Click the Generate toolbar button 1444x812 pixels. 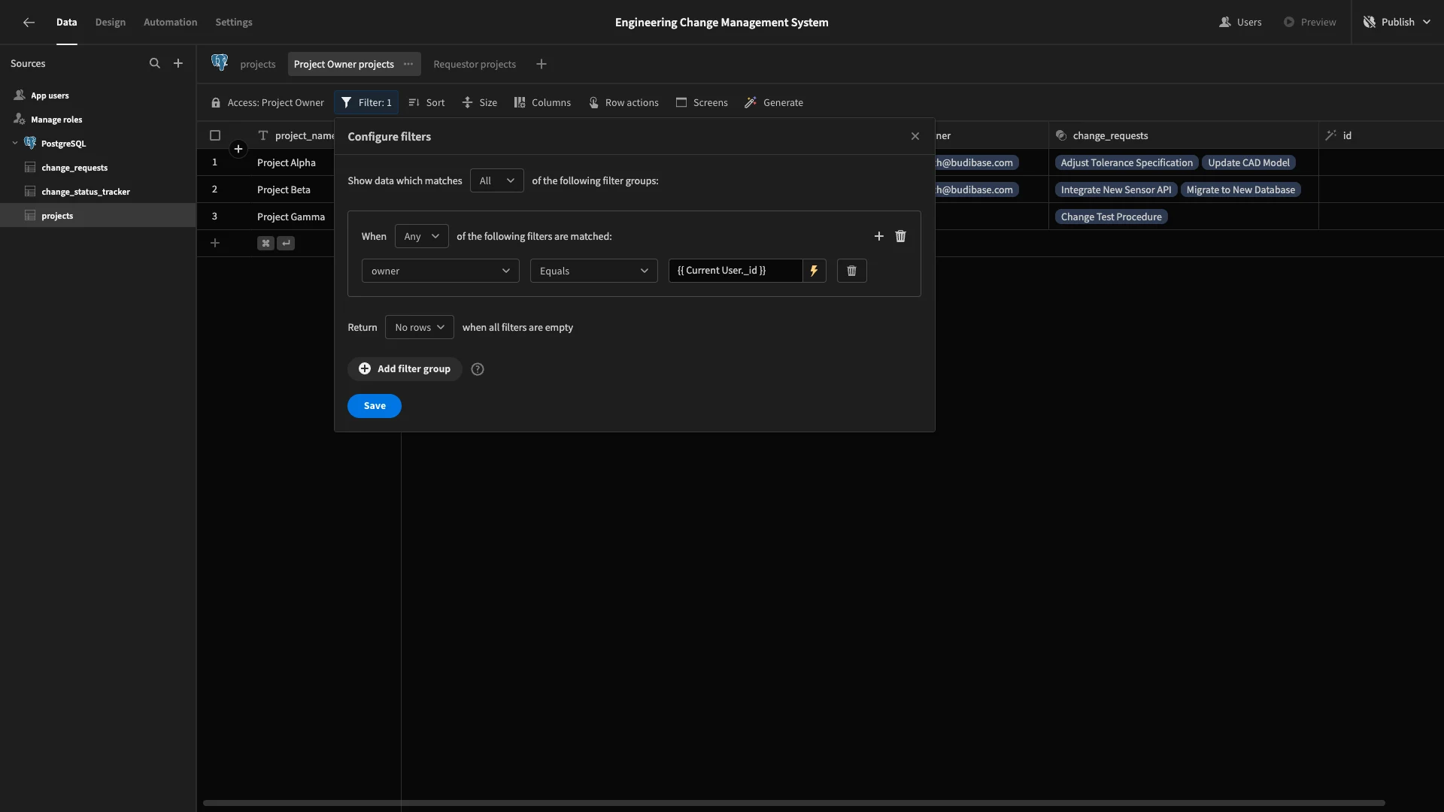pyautogui.click(x=774, y=103)
